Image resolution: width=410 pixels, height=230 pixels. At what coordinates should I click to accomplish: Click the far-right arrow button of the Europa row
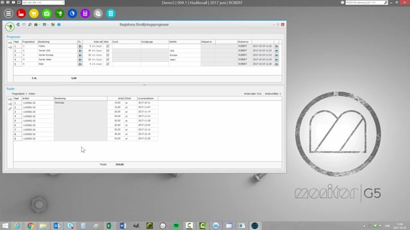[277, 55]
